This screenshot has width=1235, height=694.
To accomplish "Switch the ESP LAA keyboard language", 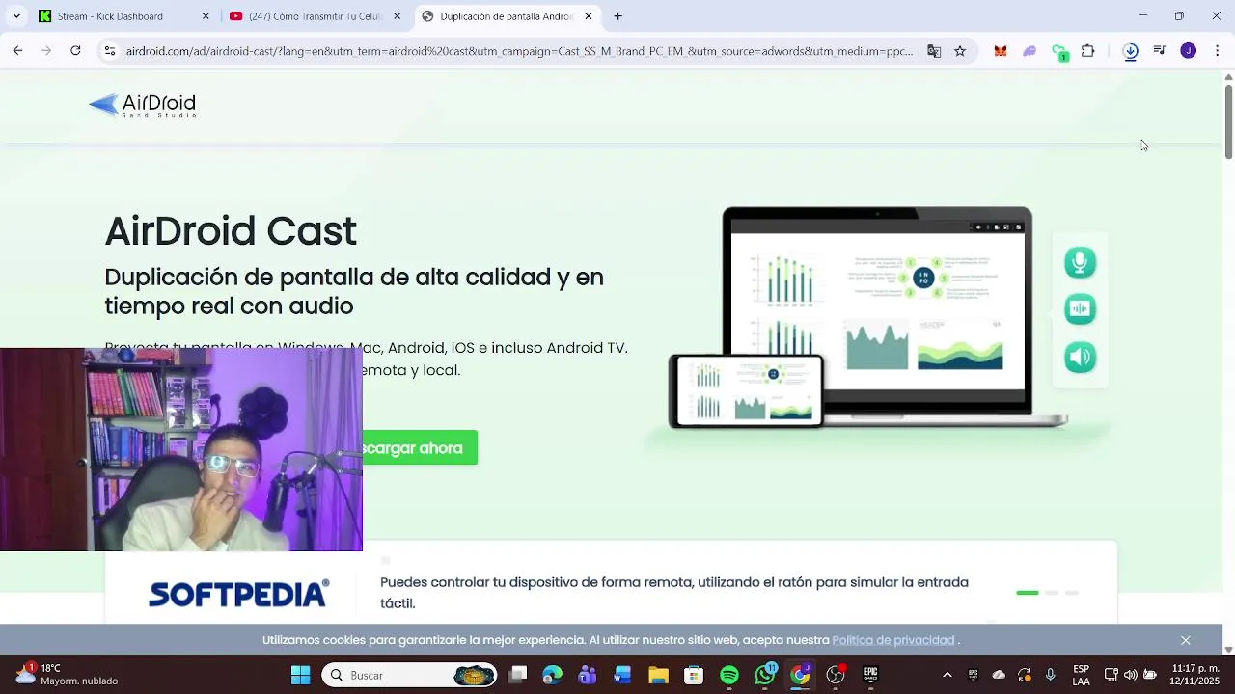I will pos(1082,675).
